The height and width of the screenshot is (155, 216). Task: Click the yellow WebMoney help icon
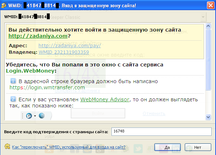tap(7, 146)
